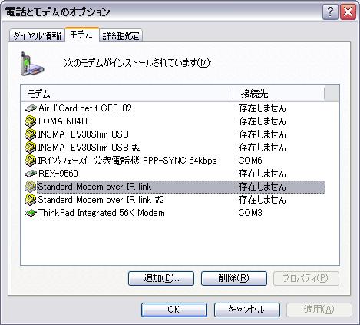
Task: Click the COM3 port value
Action: click(250, 213)
